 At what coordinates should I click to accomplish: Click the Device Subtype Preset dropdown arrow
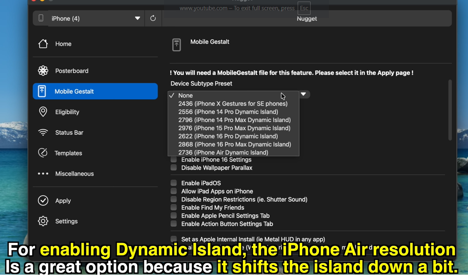click(x=303, y=94)
